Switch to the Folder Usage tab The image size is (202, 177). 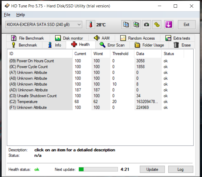click(149, 45)
